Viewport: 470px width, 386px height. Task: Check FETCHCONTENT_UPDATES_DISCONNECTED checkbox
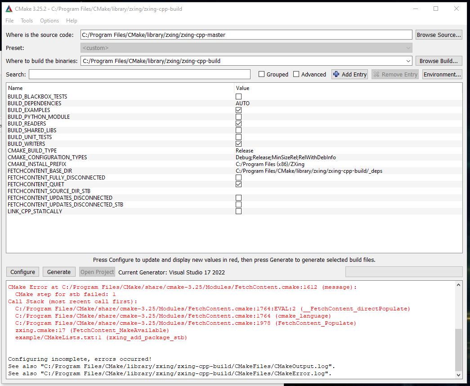coord(238,197)
